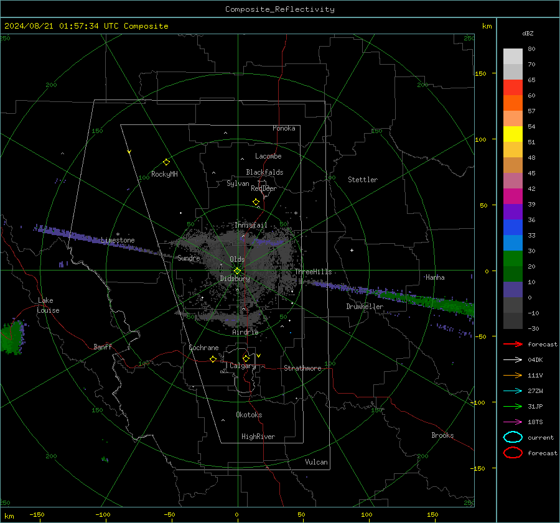This screenshot has height=523, width=560.
Task: Select the green 30 dBZ color swatch
Action: point(513,258)
